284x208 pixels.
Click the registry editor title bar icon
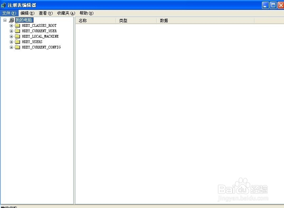point(3,5)
